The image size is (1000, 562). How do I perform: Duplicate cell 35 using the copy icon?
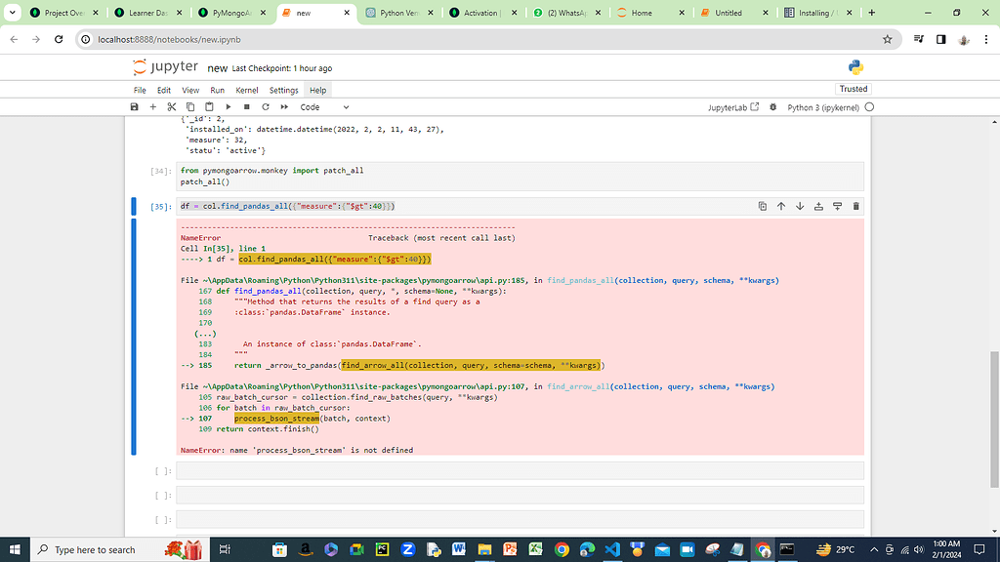coord(763,206)
